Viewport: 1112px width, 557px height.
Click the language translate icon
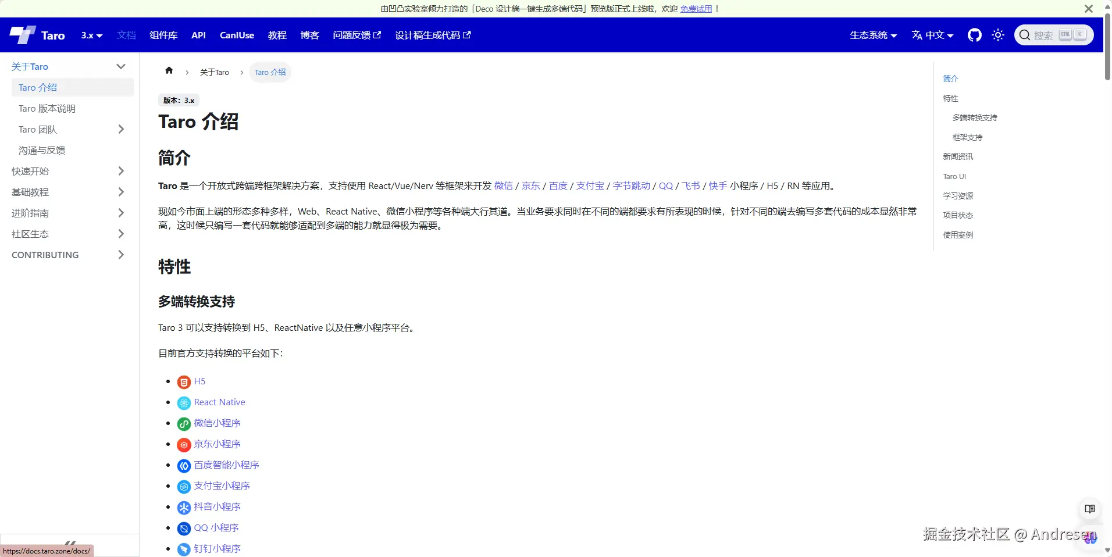tap(917, 35)
